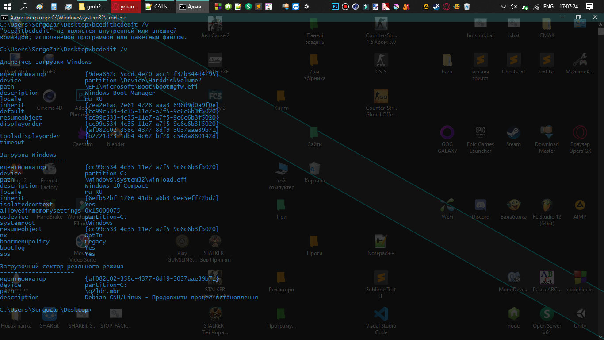Viewport: 604px width, 340px height.
Task: Open the Action Center notifications icon
Action: pyautogui.click(x=589, y=7)
